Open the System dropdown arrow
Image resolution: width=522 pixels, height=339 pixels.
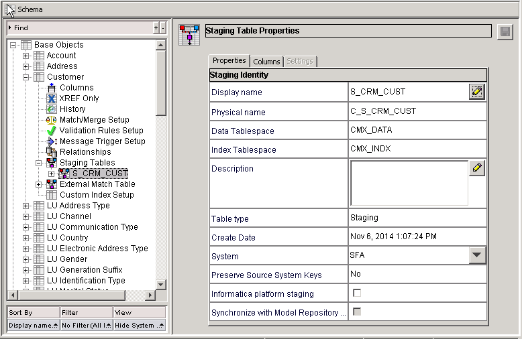tap(477, 255)
